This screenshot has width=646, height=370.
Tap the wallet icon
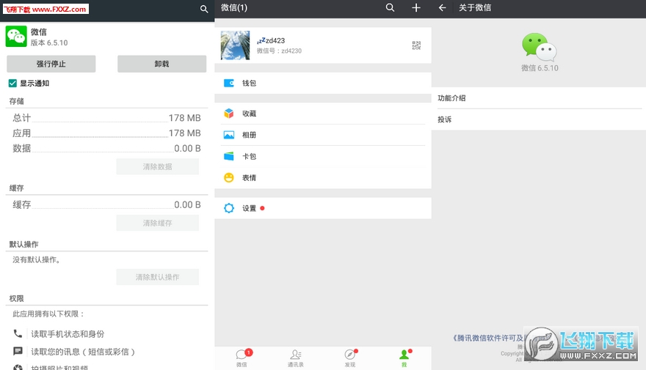[x=228, y=83]
